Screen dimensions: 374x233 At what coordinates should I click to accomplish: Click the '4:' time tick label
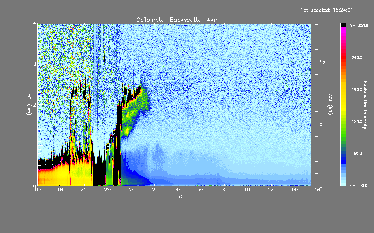tap(178, 190)
